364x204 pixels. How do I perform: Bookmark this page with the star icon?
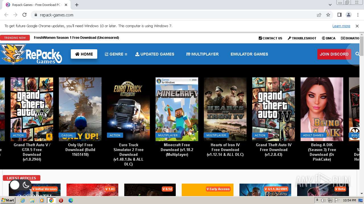(328, 15)
